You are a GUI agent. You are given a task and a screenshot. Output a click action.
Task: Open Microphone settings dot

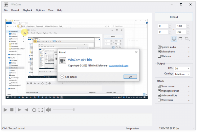pyautogui.click(x=189, y=52)
